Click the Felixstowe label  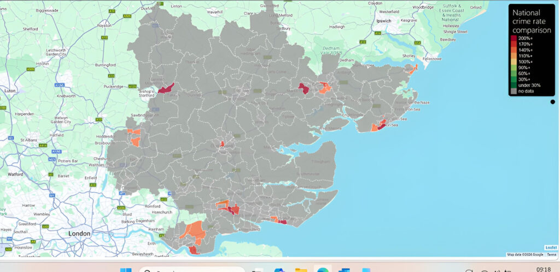432,59
